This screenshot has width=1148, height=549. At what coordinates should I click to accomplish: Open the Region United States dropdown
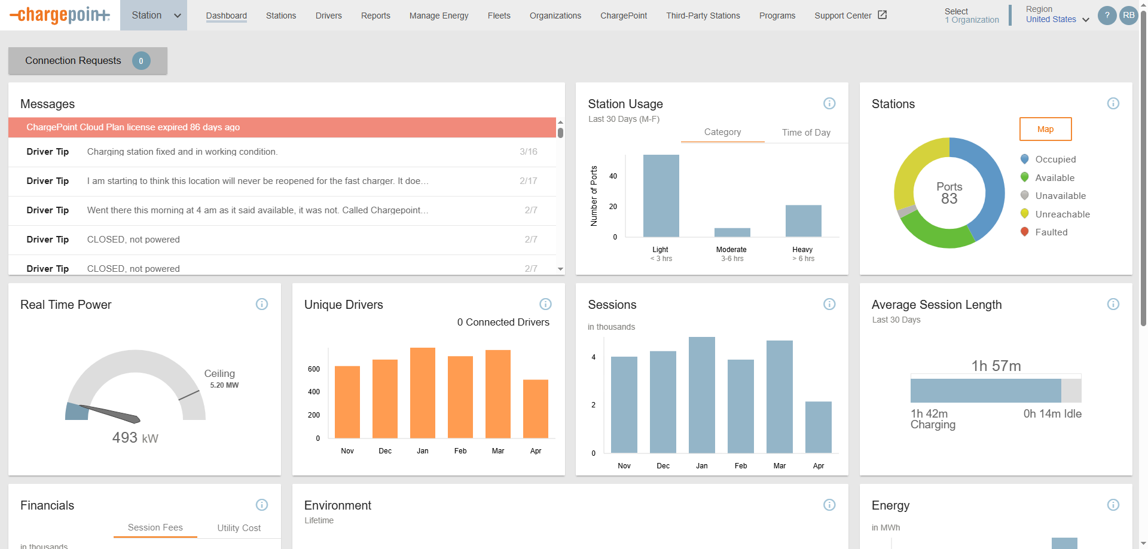tap(1057, 19)
